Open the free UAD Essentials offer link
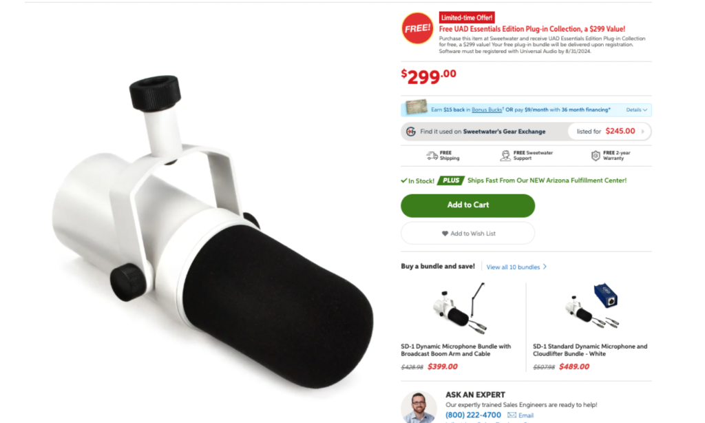 click(x=532, y=29)
